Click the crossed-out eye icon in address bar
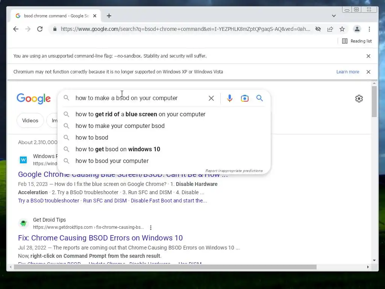Image resolution: width=385 pixels, height=289 pixels. click(x=318, y=29)
